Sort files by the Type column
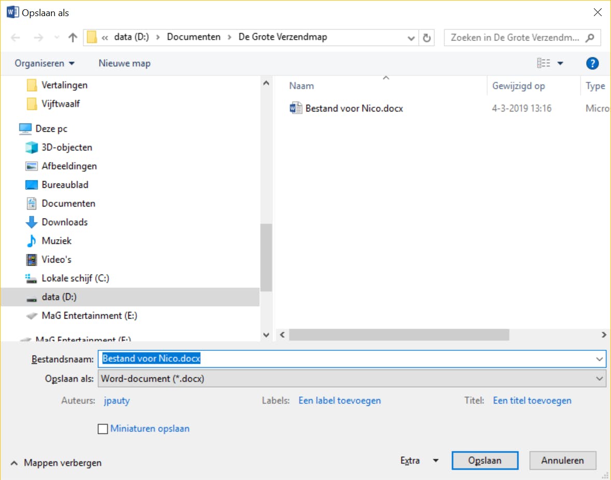Viewport: 611px width, 480px height. click(595, 86)
